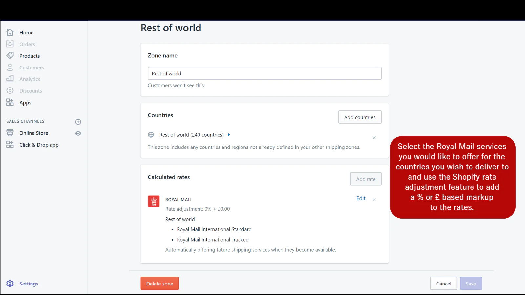The image size is (525, 295).
Task: Click the Home house icon
Action: coord(10,32)
